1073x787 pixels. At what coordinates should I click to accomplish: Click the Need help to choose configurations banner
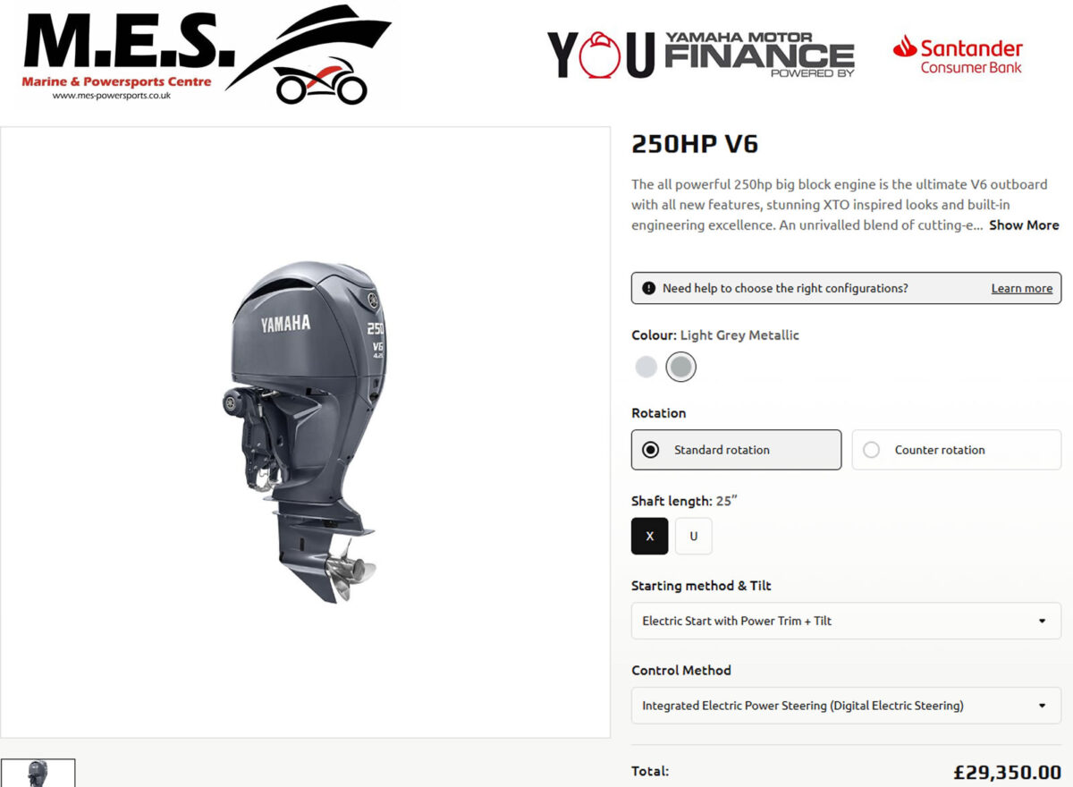tap(846, 288)
